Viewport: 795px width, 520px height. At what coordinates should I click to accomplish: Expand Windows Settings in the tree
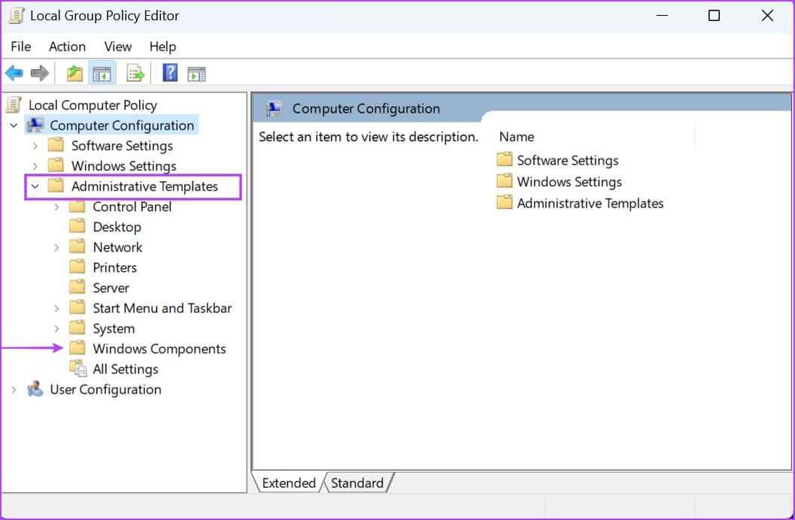coord(35,166)
